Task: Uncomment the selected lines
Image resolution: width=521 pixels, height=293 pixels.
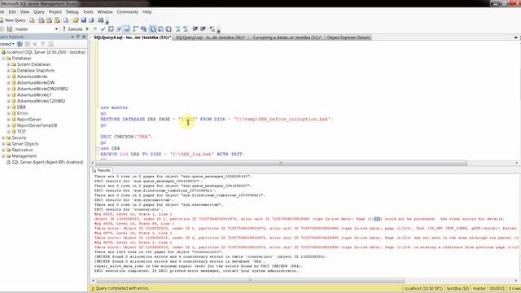Action: (x=186, y=29)
